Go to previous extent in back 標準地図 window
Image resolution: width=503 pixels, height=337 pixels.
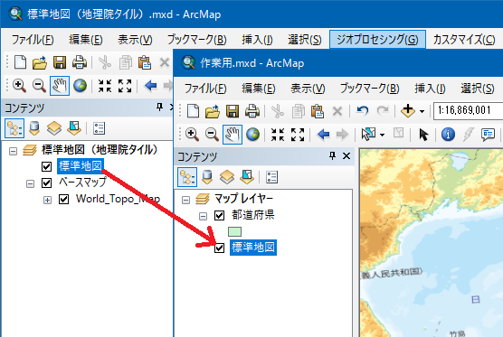(150, 86)
